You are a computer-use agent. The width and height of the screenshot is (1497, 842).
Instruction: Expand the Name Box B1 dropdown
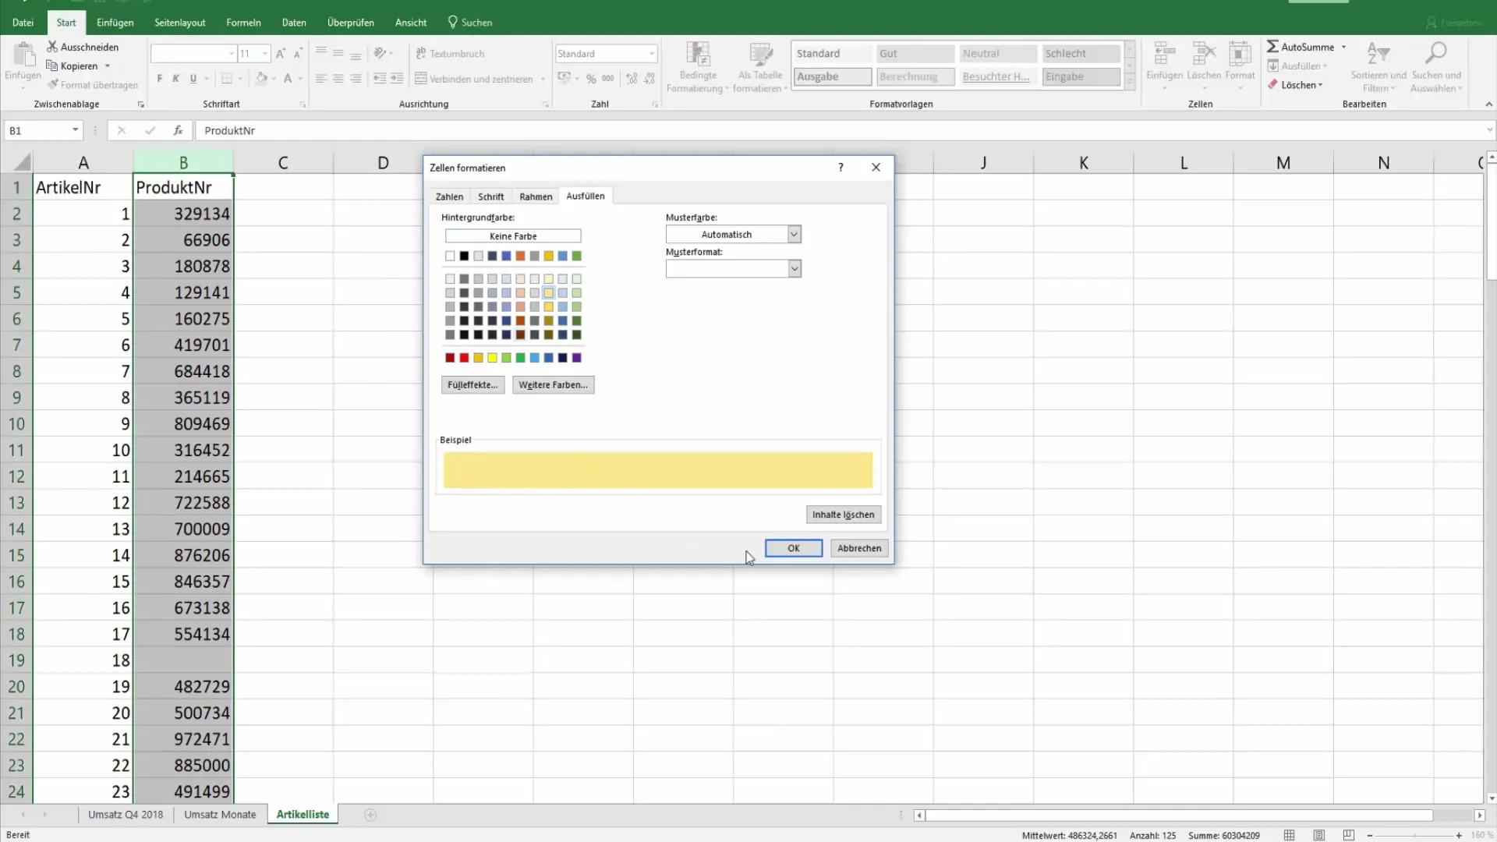click(x=76, y=130)
